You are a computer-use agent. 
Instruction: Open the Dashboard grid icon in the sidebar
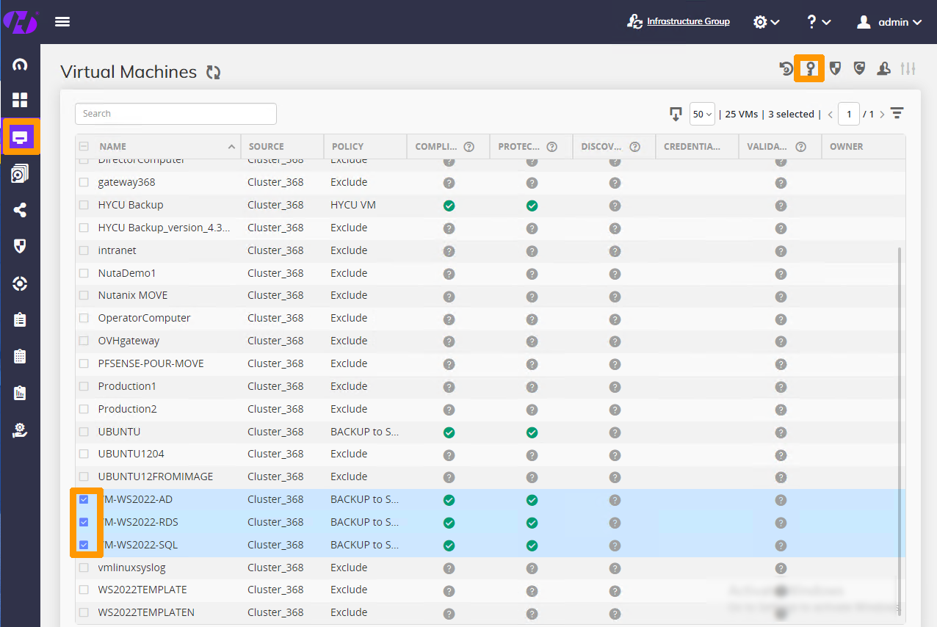[x=20, y=99]
